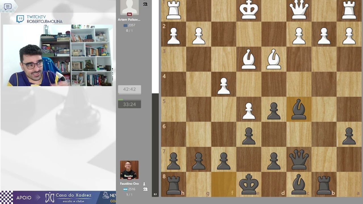363x204 pixels.
Task: Select the white bishop on d3
Action: click(274, 59)
